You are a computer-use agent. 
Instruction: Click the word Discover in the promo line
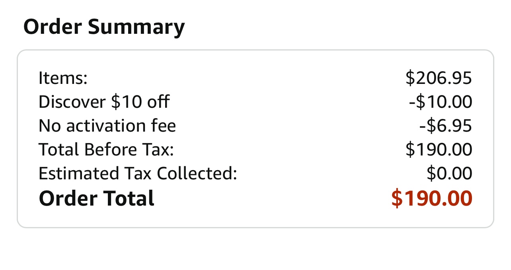pos(72,102)
